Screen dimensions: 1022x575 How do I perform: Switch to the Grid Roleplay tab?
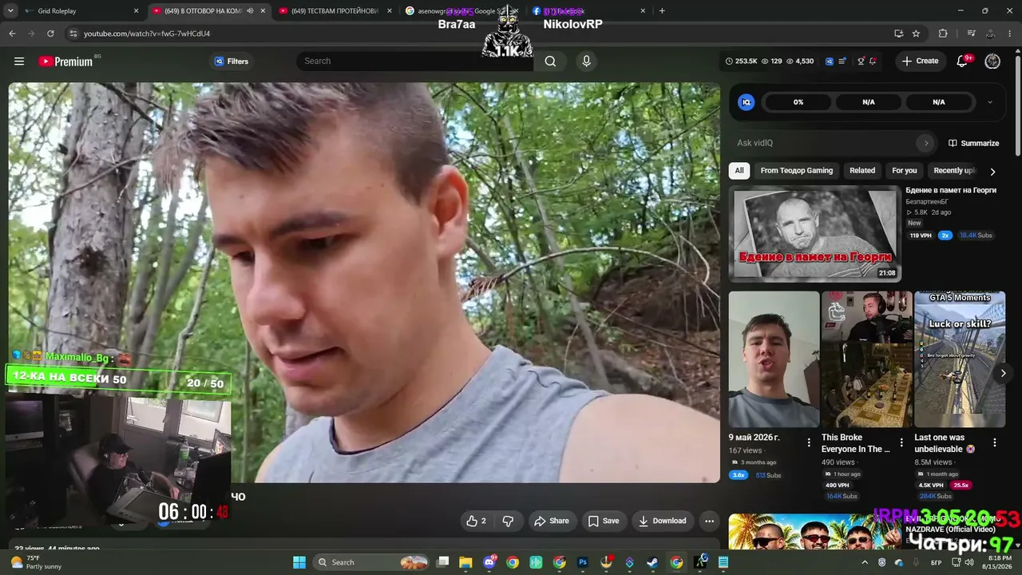tap(80, 11)
